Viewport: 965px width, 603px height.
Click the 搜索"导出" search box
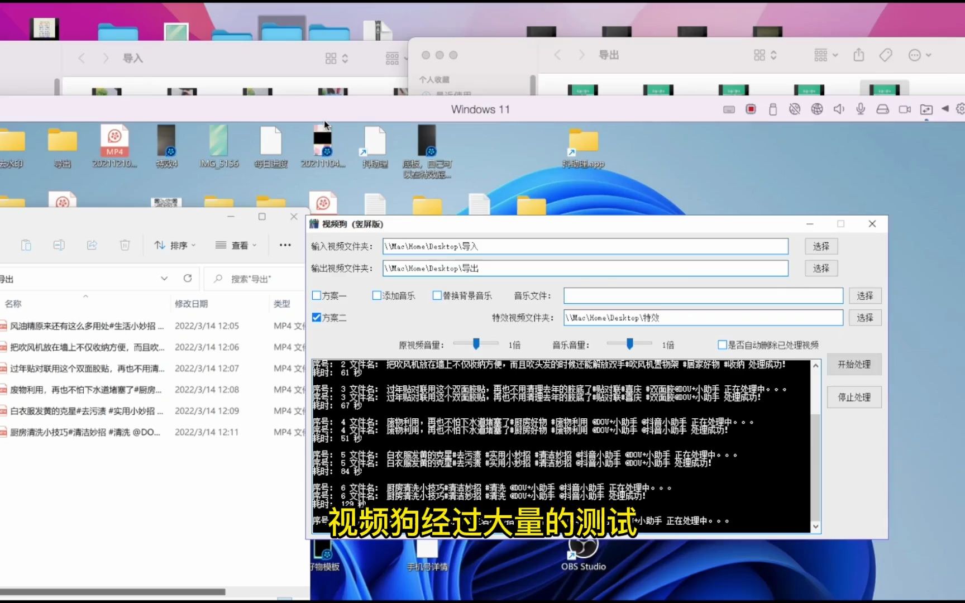pos(255,279)
